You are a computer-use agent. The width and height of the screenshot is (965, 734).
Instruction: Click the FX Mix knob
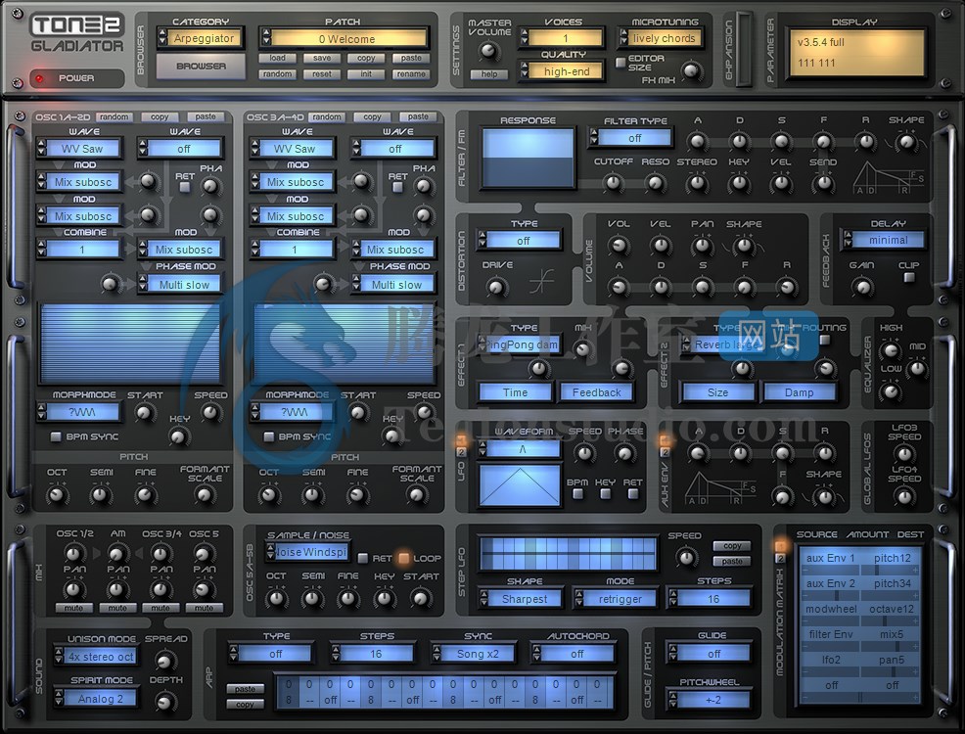coord(692,70)
